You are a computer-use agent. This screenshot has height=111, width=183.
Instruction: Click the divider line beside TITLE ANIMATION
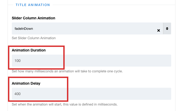coord(113,5)
